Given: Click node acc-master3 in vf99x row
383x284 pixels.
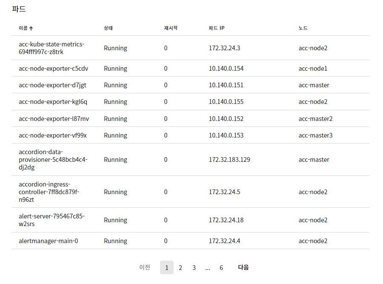Looking at the screenshot, I should [315, 135].
